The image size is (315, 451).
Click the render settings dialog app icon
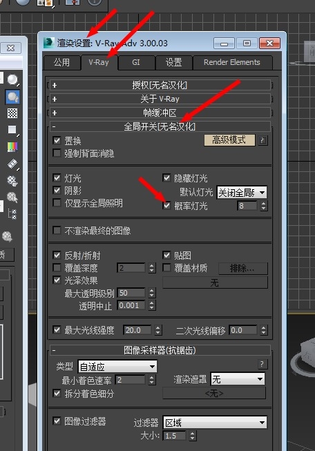pyautogui.click(x=49, y=43)
